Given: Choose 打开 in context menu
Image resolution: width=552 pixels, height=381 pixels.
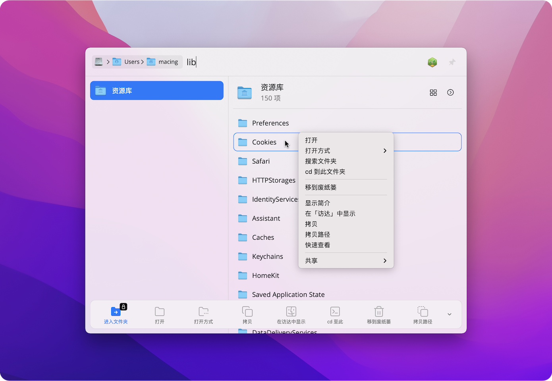Looking at the screenshot, I should [x=346, y=140].
